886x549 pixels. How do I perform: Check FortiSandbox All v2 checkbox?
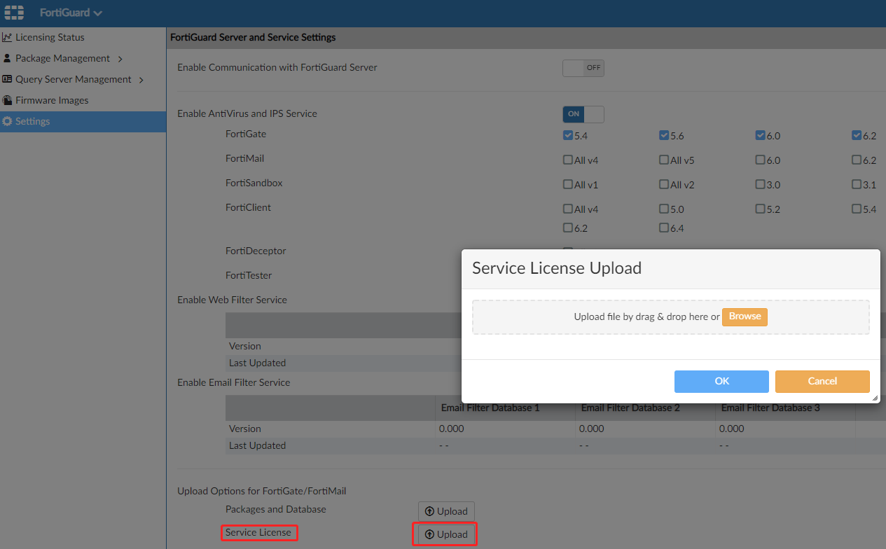point(664,184)
